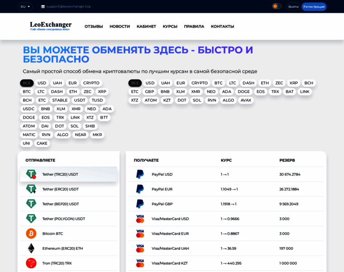
Task: Select the receive-side AVAX filter
Action: pyautogui.click(x=246, y=100)
